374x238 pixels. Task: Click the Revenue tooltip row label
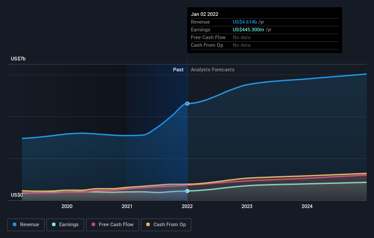tap(200, 22)
